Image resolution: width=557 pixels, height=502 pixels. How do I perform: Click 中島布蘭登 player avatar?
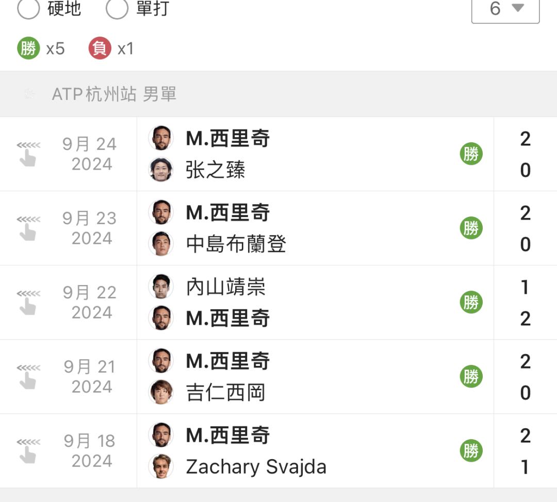[x=160, y=244]
